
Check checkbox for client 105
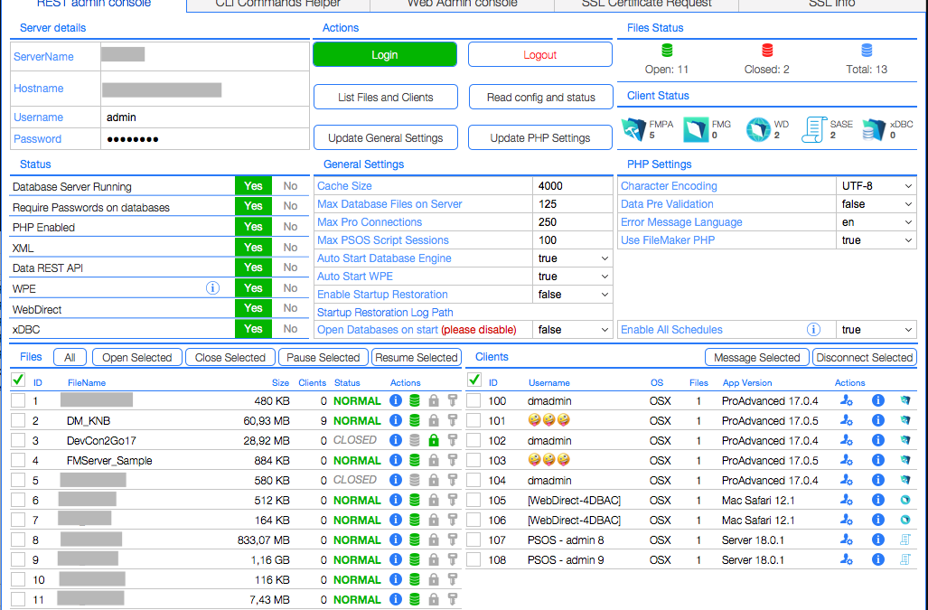pos(473,500)
